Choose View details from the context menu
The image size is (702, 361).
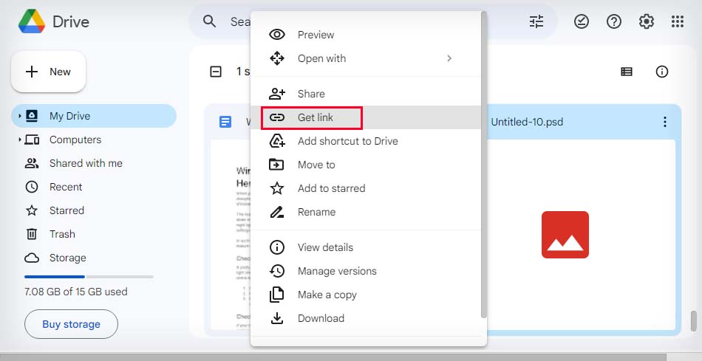366,247
